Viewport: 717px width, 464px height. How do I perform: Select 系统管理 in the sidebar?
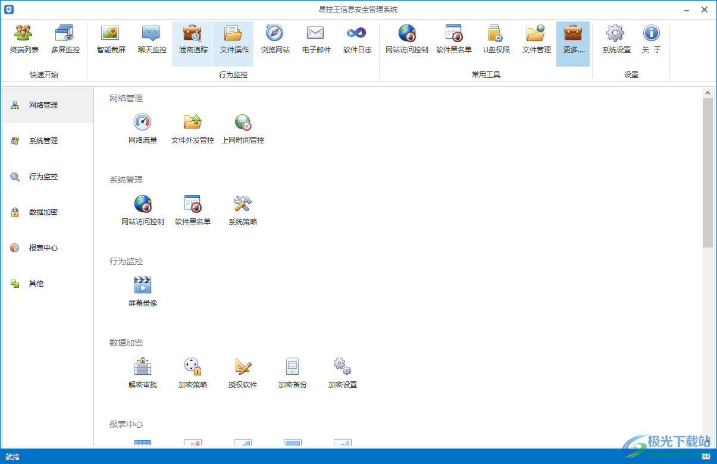pyautogui.click(x=48, y=141)
